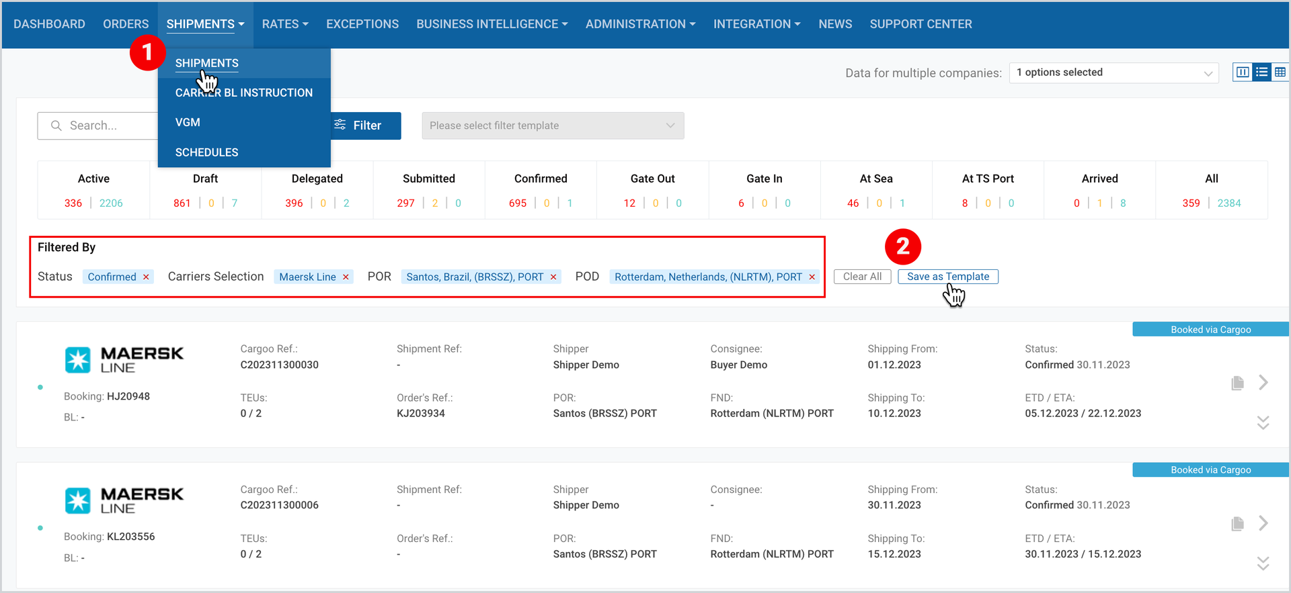Select the At Sea status tab
Viewport: 1291px width, 593px height.
click(x=876, y=190)
